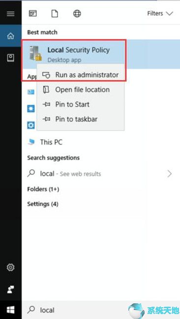Click the Windows Start button
Screen dimensions: 180x319
(x=11, y=310)
